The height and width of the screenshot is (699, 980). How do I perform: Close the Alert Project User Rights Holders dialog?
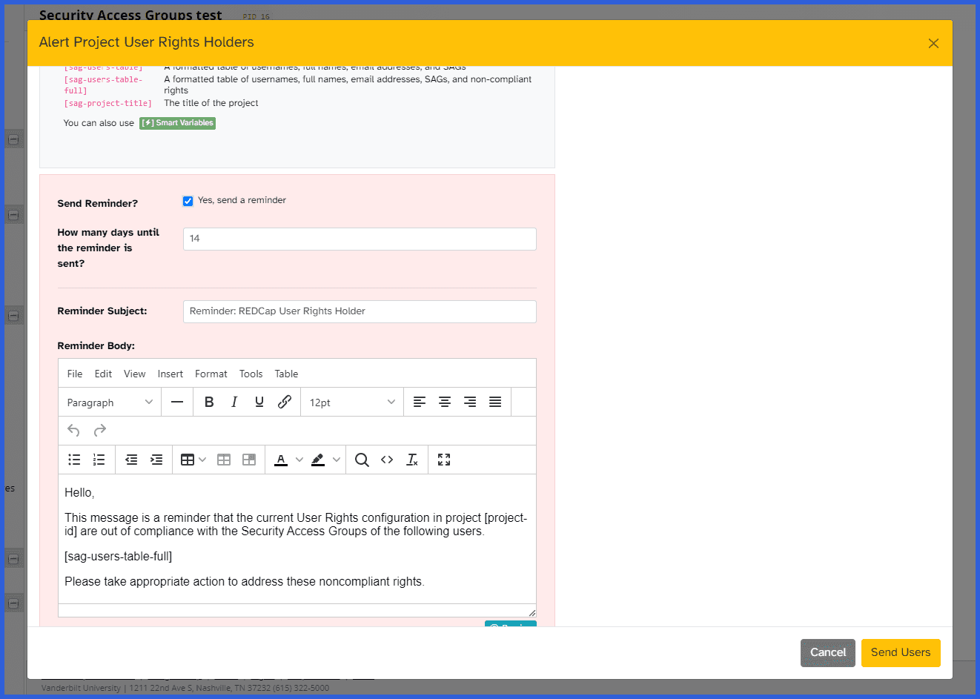(x=933, y=43)
